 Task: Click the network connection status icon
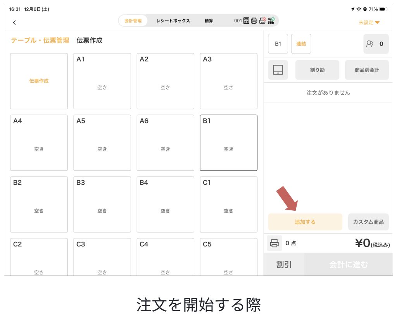[x=271, y=21]
